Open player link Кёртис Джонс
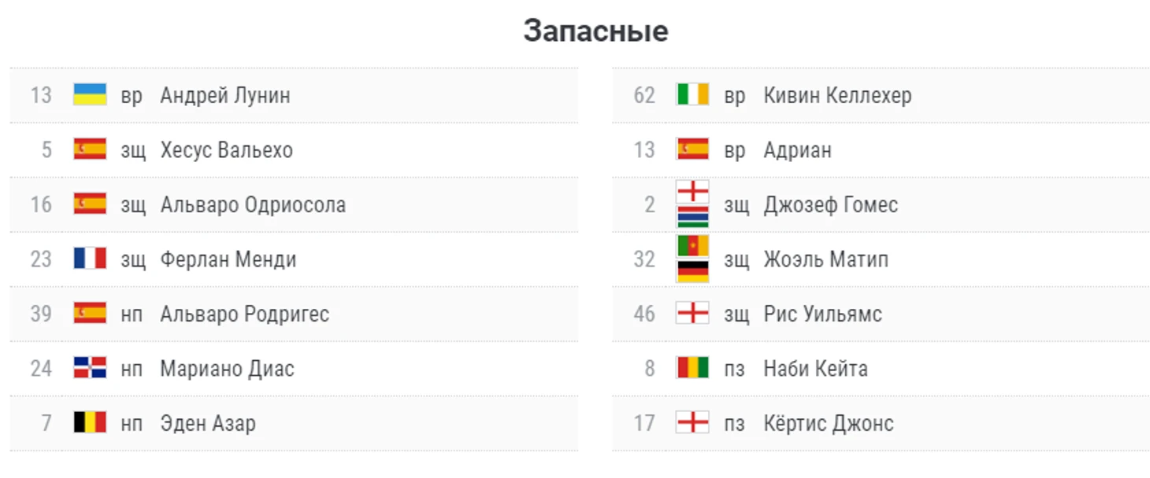 click(829, 423)
